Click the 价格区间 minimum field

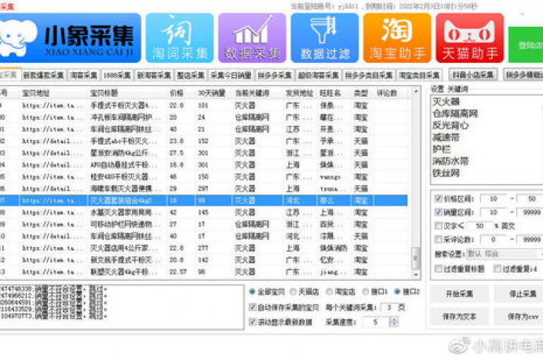click(494, 199)
